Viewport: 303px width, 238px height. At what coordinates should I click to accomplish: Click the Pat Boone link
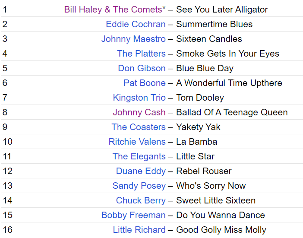[145, 83]
